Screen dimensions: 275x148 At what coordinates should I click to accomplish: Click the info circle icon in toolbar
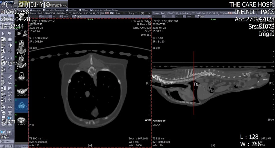pos(10,112)
